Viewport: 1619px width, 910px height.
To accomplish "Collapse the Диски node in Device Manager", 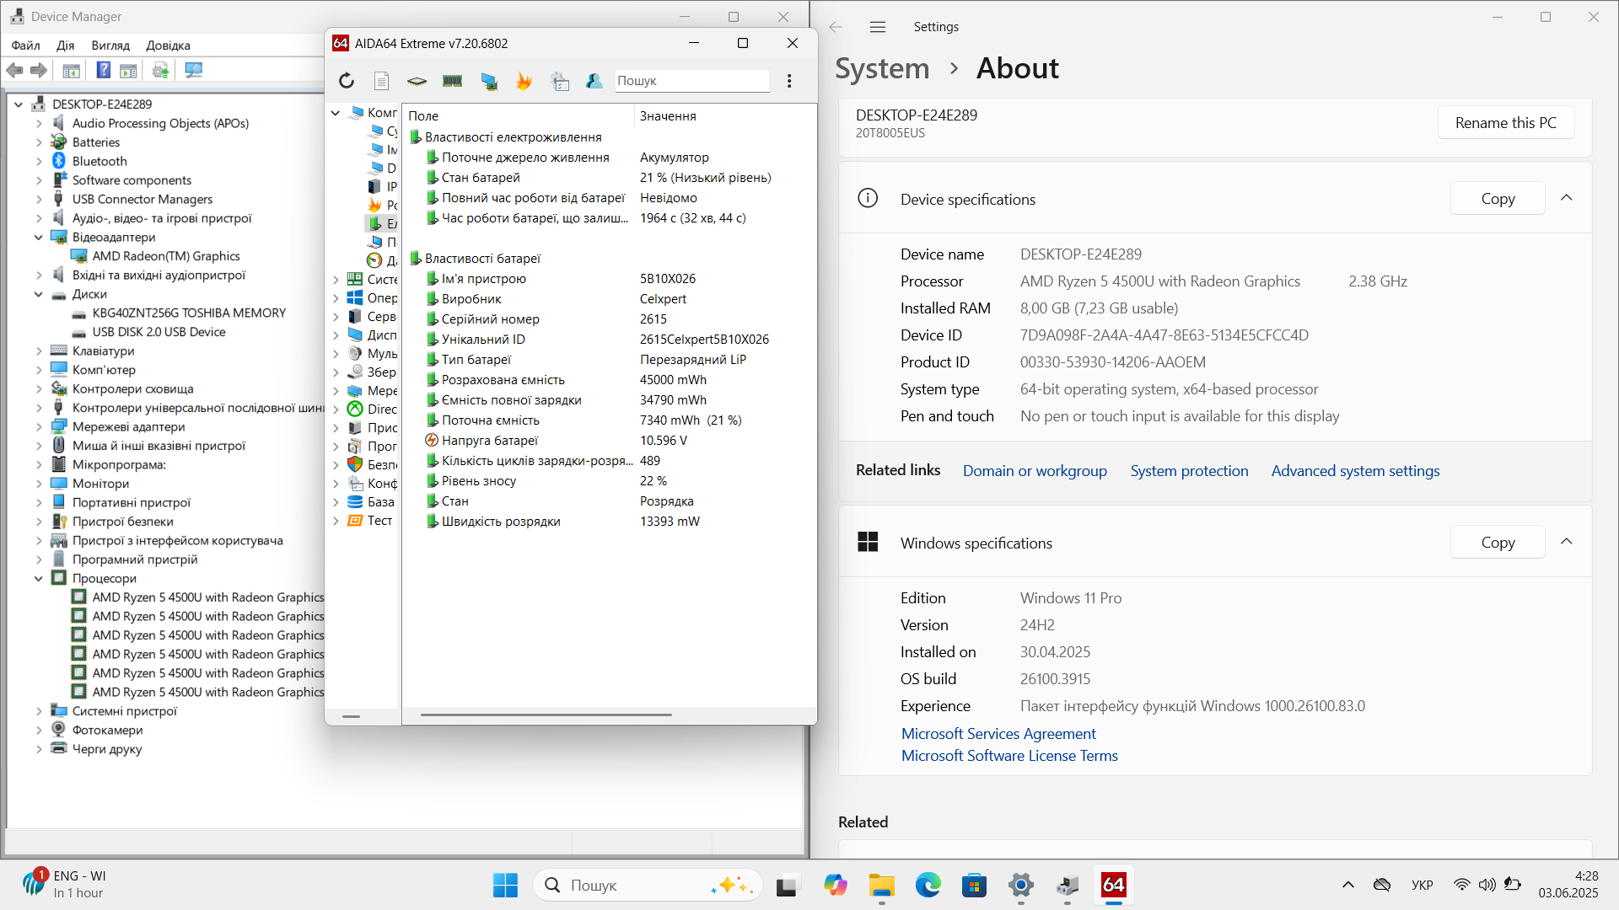I will click(x=39, y=294).
